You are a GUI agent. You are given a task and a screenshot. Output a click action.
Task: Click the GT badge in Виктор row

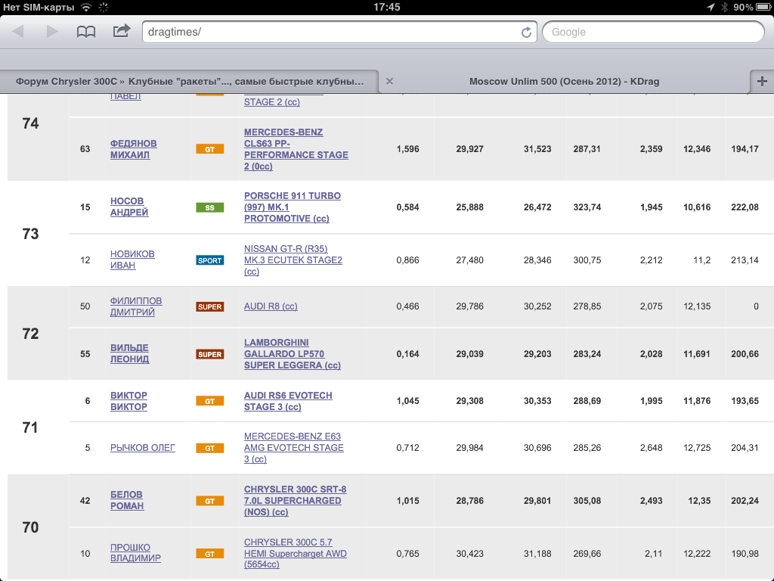tap(210, 401)
